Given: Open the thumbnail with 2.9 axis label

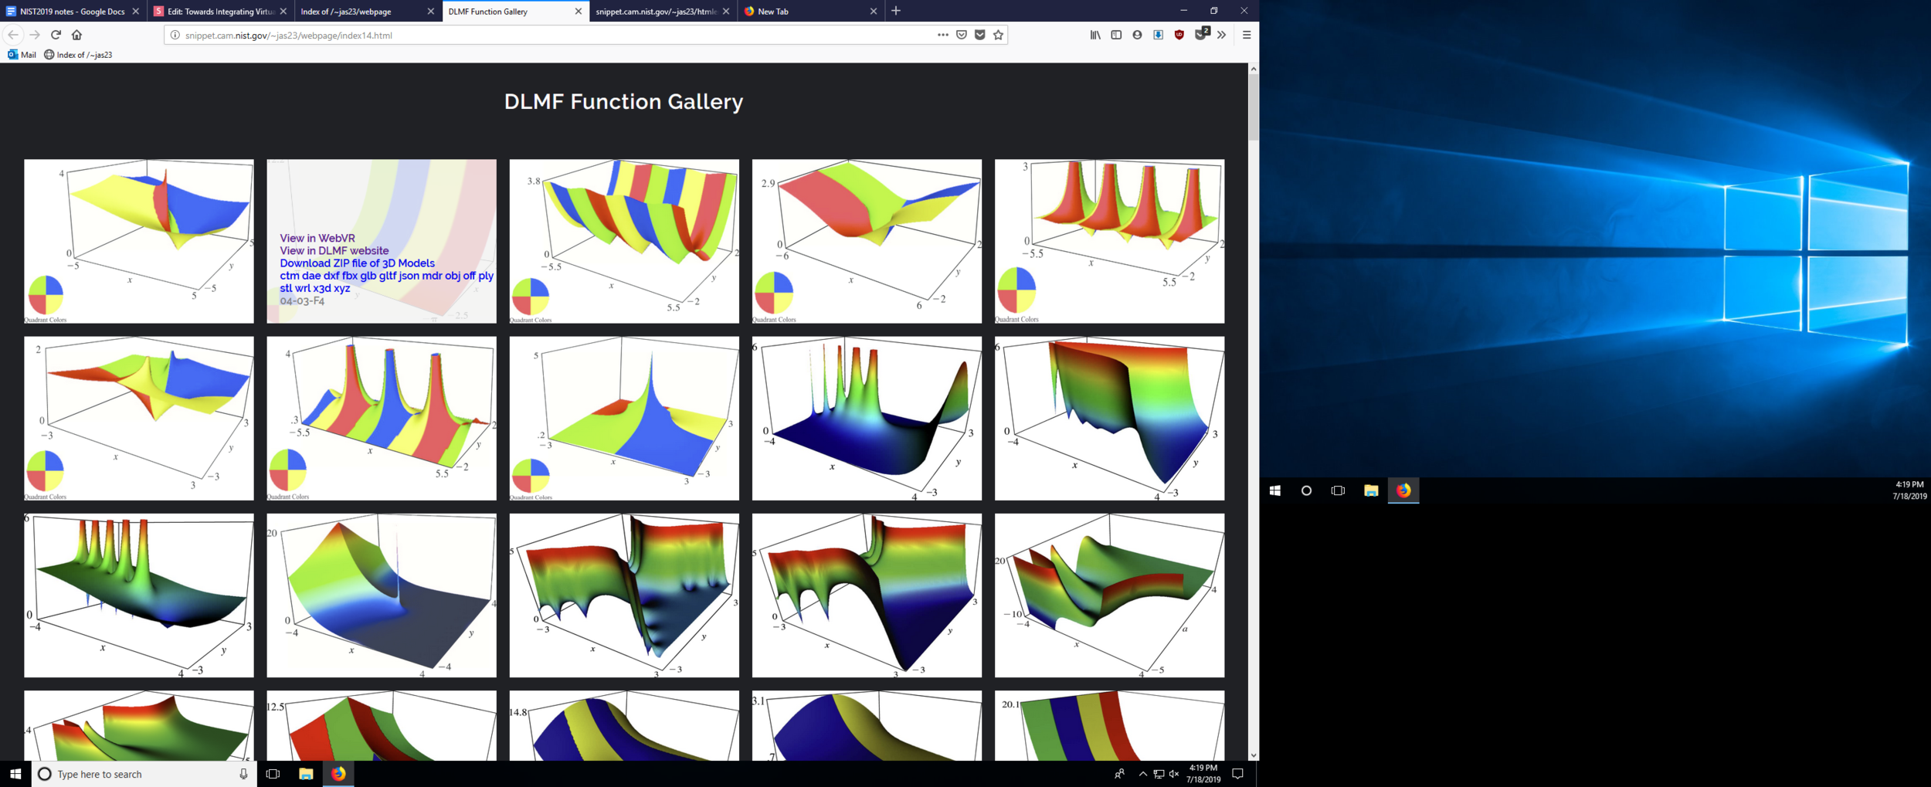Looking at the screenshot, I should pyautogui.click(x=867, y=241).
